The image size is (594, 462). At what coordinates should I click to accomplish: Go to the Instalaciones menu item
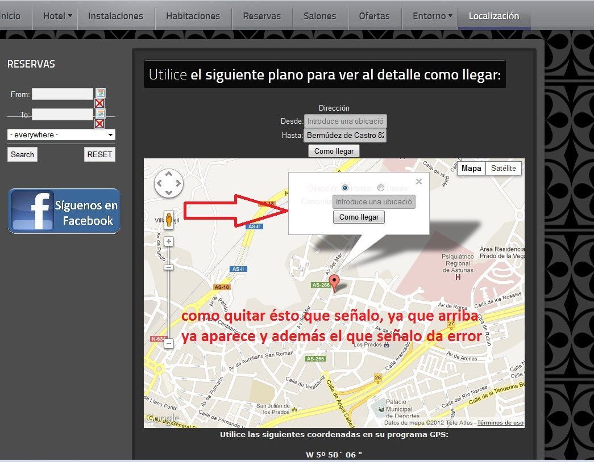[115, 16]
